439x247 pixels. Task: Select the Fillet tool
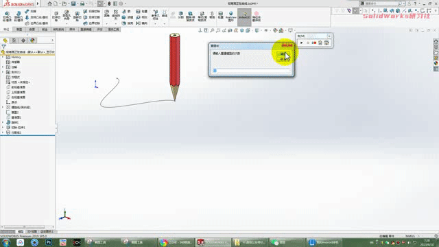(107, 14)
